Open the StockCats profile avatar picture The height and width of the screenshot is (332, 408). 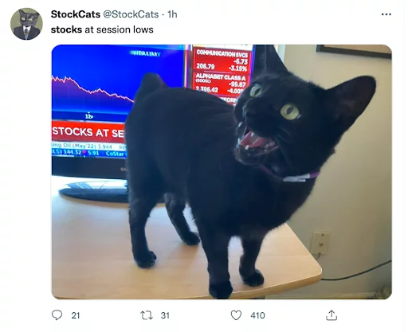click(26, 24)
